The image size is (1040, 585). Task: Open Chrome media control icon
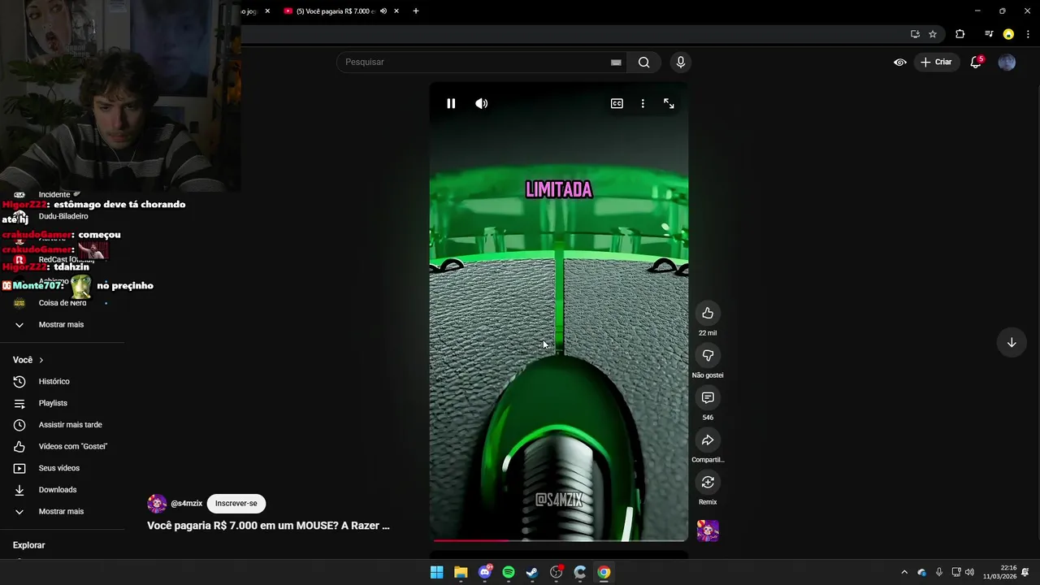point(989,34)
